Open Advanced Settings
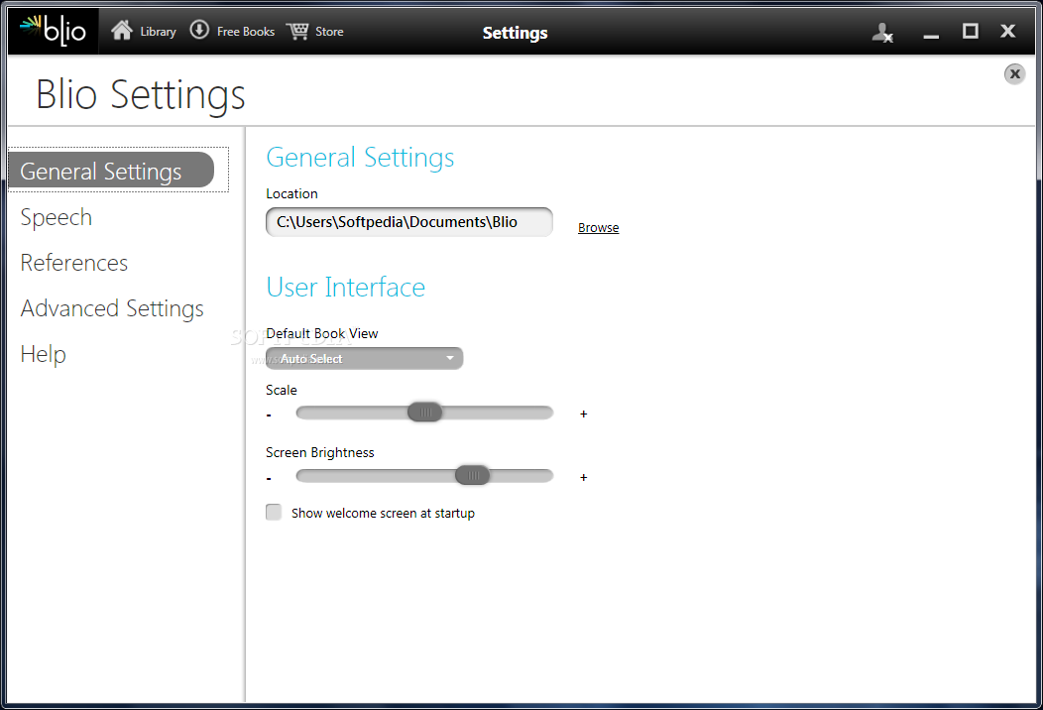The height and width of the screenshot is (710, 1043). click(x=112, y=308)
